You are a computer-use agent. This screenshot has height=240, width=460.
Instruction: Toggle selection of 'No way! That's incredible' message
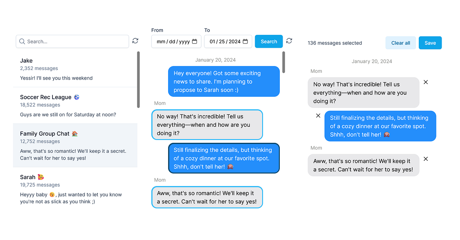[x=207, y=125]
